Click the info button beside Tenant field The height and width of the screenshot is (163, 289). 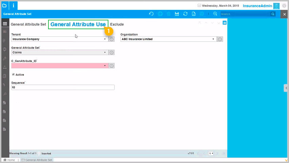point(111,39)
